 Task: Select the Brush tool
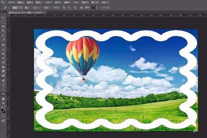click(x=3, y=49)
